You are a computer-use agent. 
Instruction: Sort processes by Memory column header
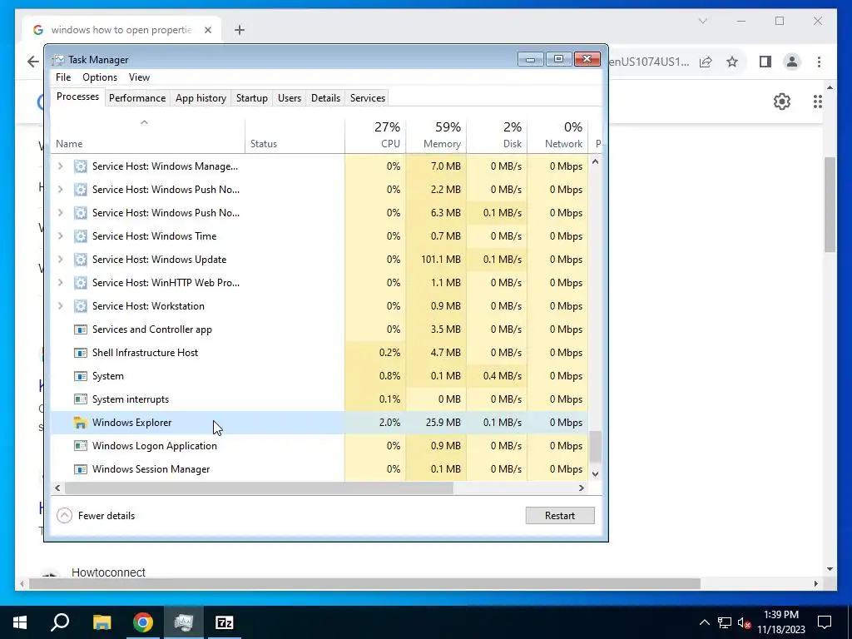click(x=436, y=136)
